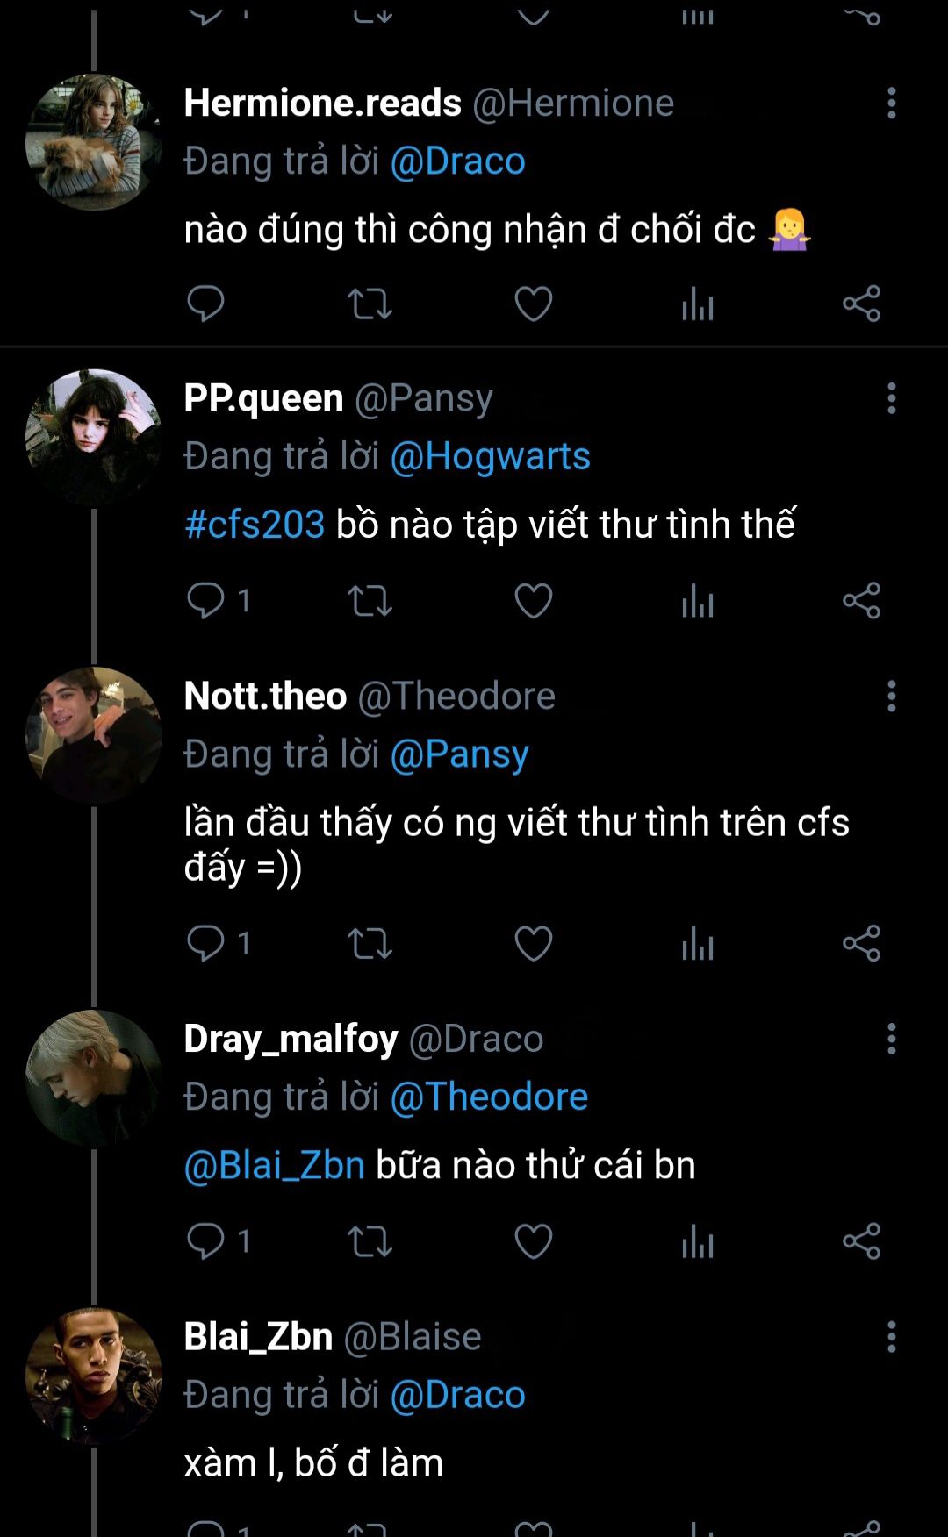Image resolution: width=948 pixels, height=1537 pixels.
Task: View analytics for Dray_malfoy's tweet
Action: [x=698, y=1240]
